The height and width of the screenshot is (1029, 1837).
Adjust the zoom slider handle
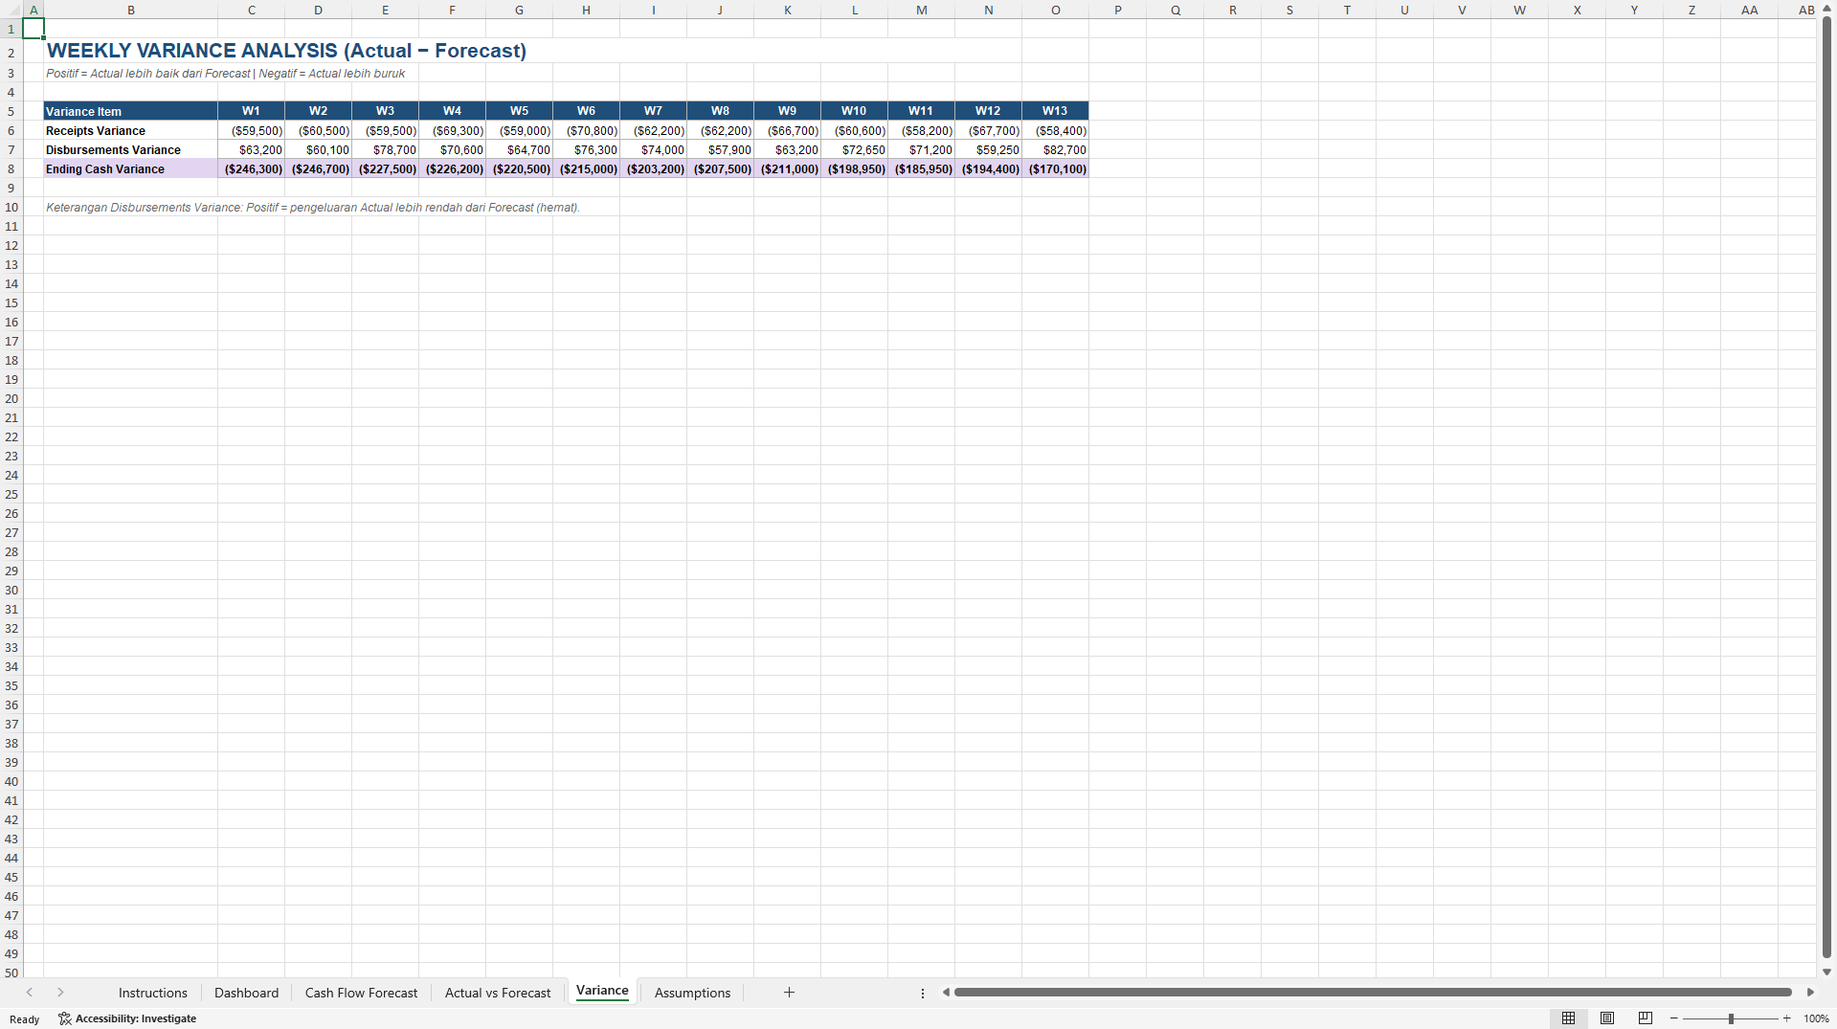(x=1731, y=1018)
